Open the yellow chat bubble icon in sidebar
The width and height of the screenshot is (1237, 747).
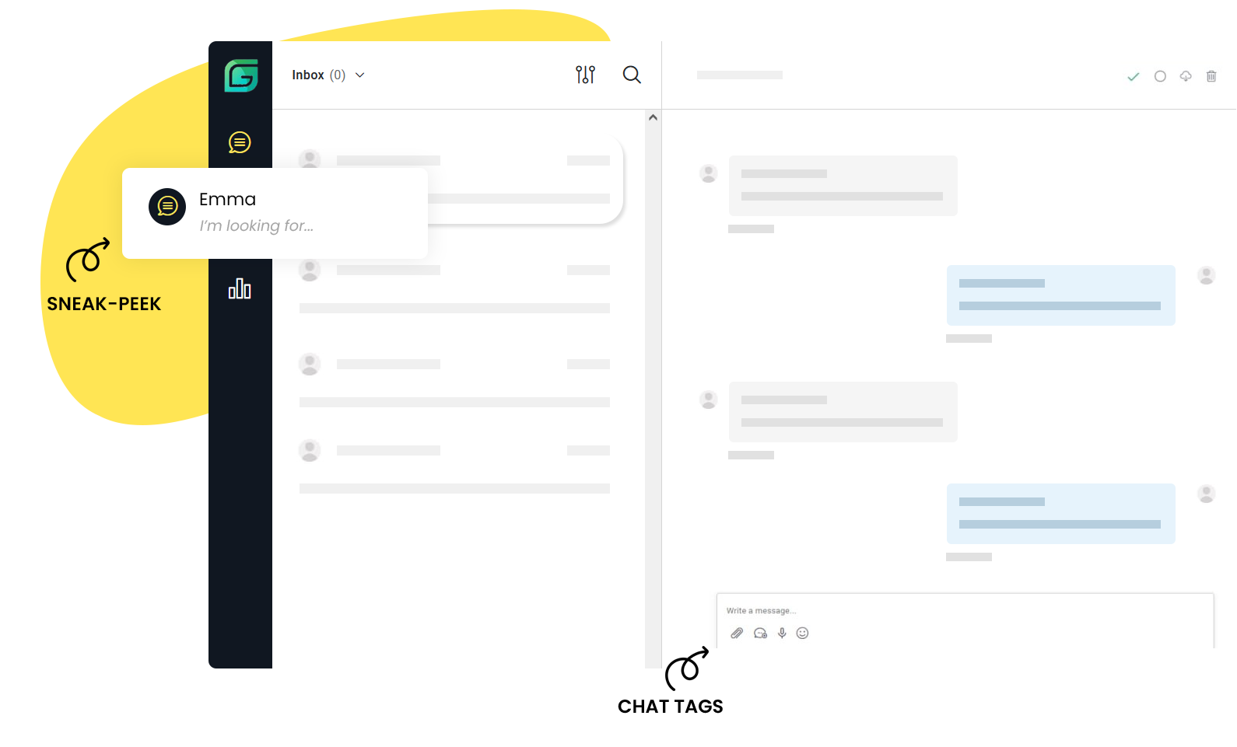click(x=240, y=142)
